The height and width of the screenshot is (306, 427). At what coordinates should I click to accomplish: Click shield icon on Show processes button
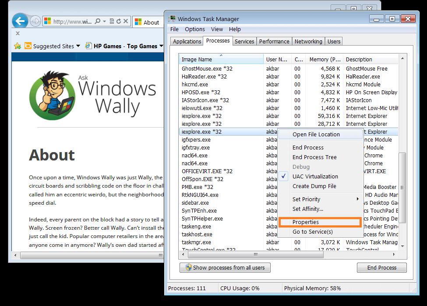[x=188, y=267]
